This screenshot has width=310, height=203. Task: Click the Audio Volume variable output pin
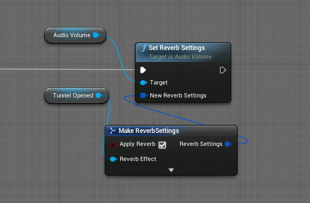click(x=96, y=35)
